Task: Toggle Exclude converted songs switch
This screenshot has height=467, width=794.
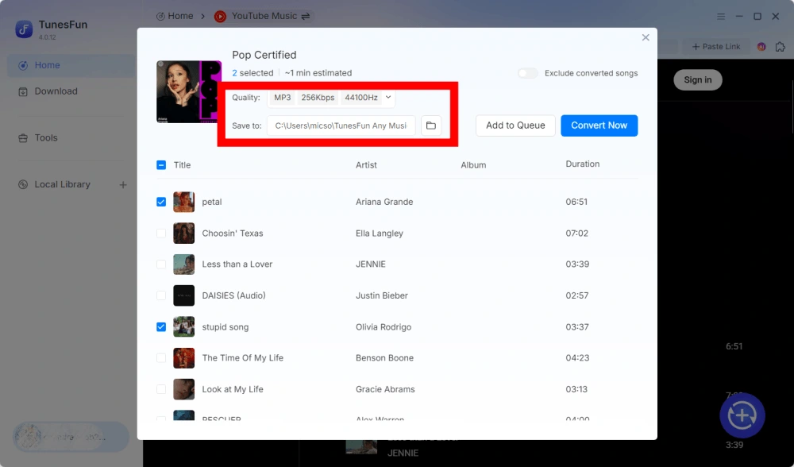Action: coord(527,73)
